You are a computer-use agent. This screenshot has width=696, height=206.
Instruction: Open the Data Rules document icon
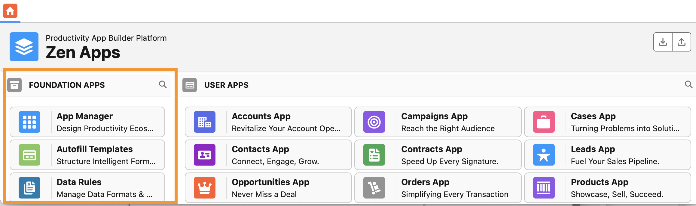[x=29, y=188]
